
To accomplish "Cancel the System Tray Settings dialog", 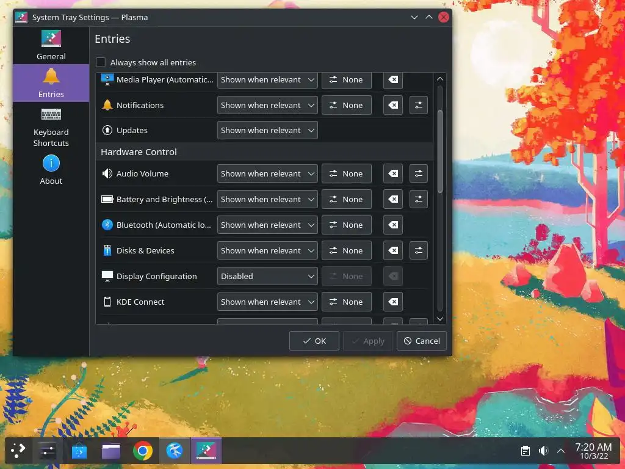I will coord(422,341).
